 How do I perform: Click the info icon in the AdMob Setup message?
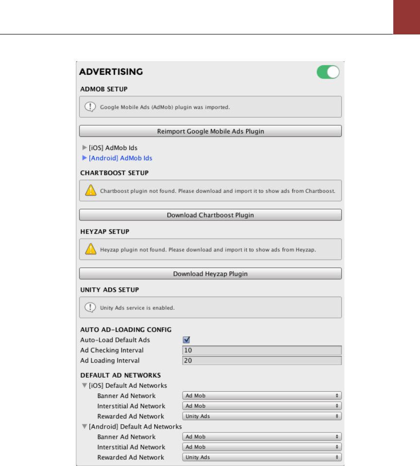coord(90,107)
